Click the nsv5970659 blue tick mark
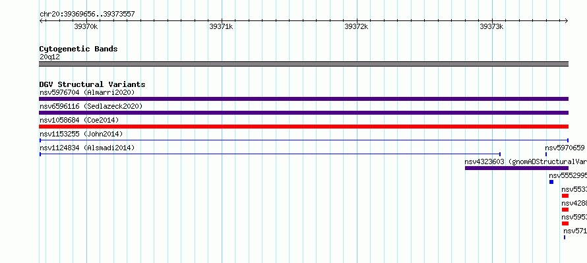Viewport: 587px width, 263px height. pyautogui.click(x=546, y=154)
